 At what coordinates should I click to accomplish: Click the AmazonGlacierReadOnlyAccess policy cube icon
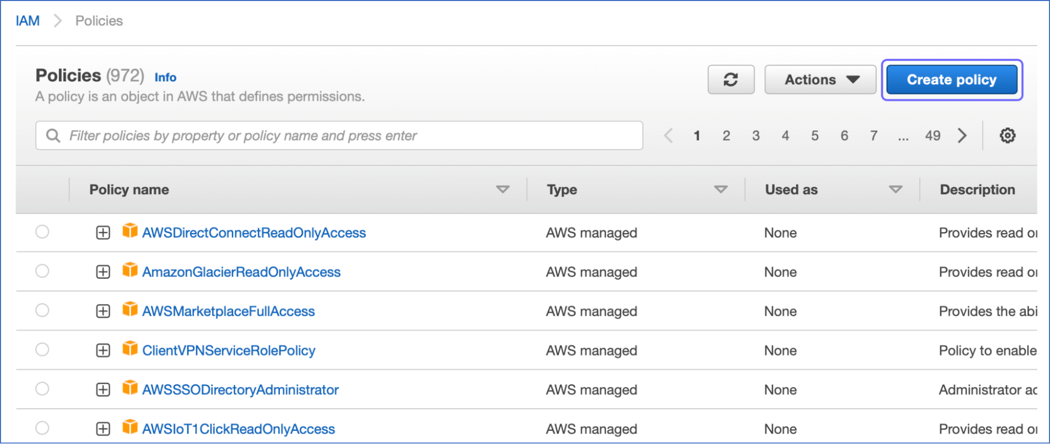click(130, 270)
